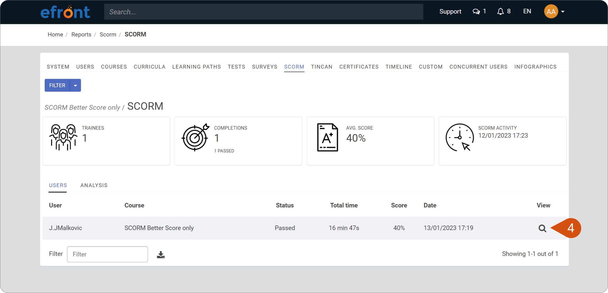Select the USERS sub-tab below statistics
This screenshot has height=293, width=608.
point(58,185)
